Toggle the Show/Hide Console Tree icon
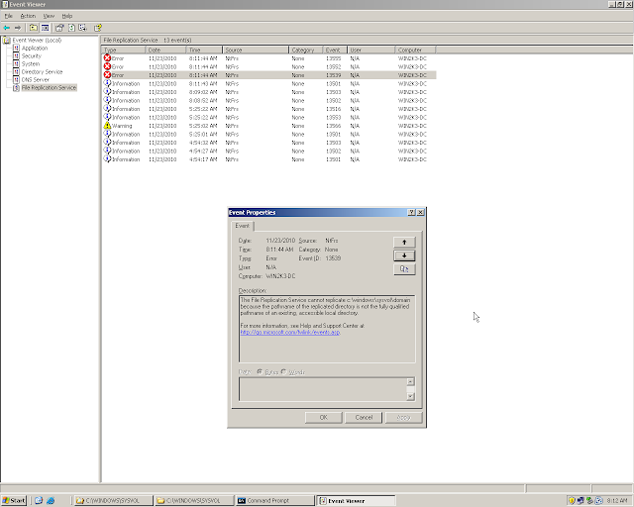This screenshot has height=507, width=634. click(x=45, y=28)
